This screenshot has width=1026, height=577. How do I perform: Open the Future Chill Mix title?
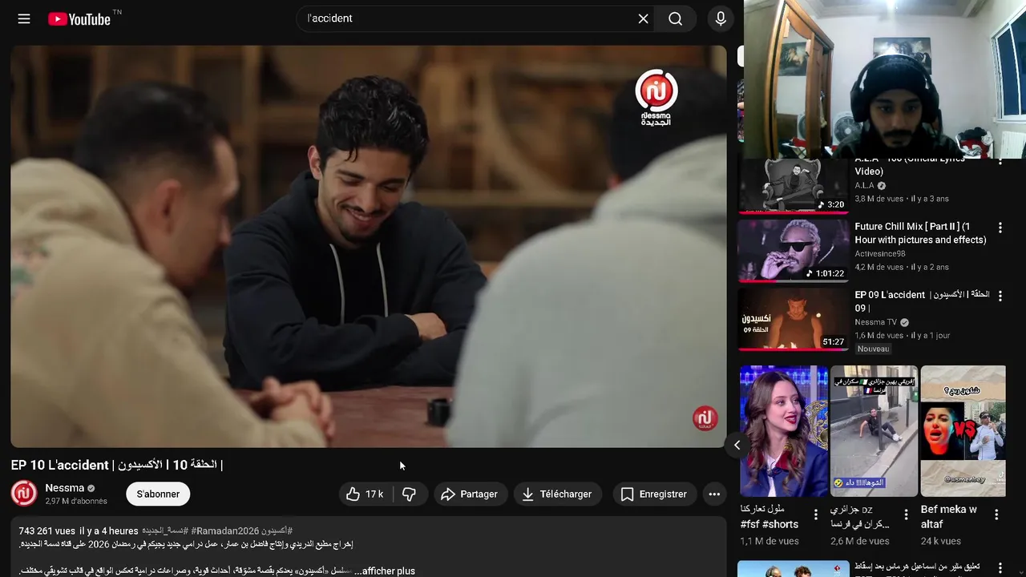[920, 232]
